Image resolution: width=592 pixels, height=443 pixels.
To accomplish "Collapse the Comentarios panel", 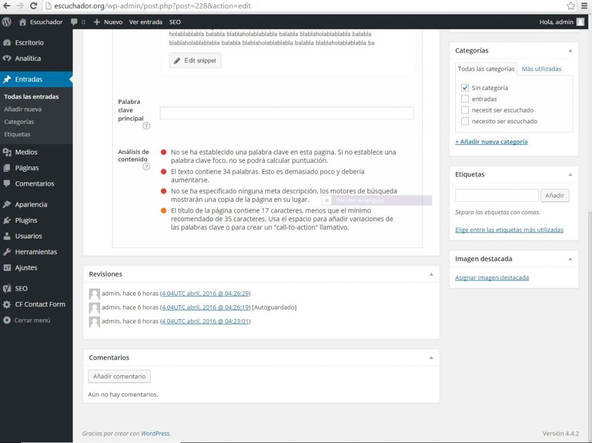I will [431, 357].
